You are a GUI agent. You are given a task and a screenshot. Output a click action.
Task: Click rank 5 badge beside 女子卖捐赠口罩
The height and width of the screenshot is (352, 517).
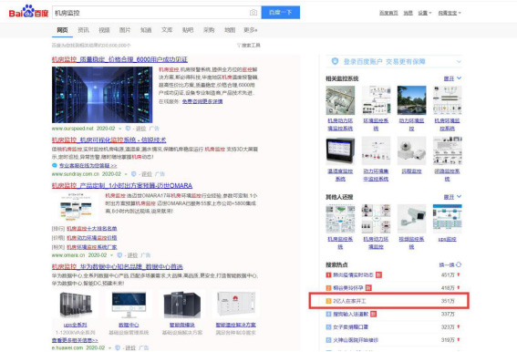coord(328,327)
